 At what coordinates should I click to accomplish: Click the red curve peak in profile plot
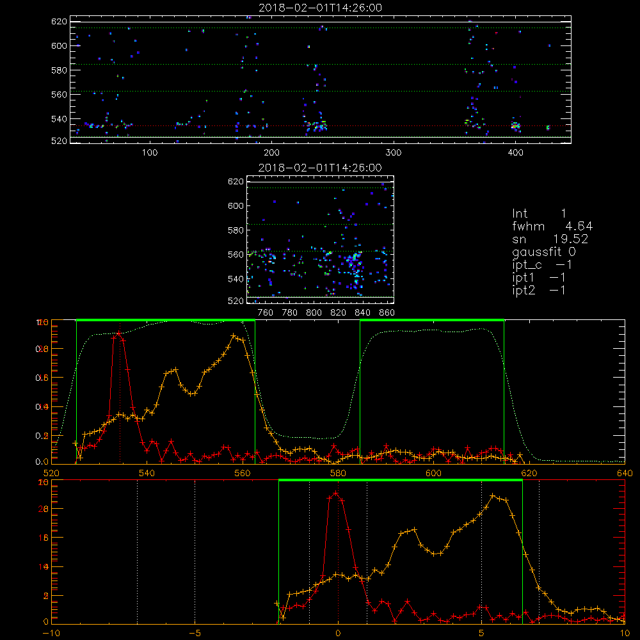(119, 333)
